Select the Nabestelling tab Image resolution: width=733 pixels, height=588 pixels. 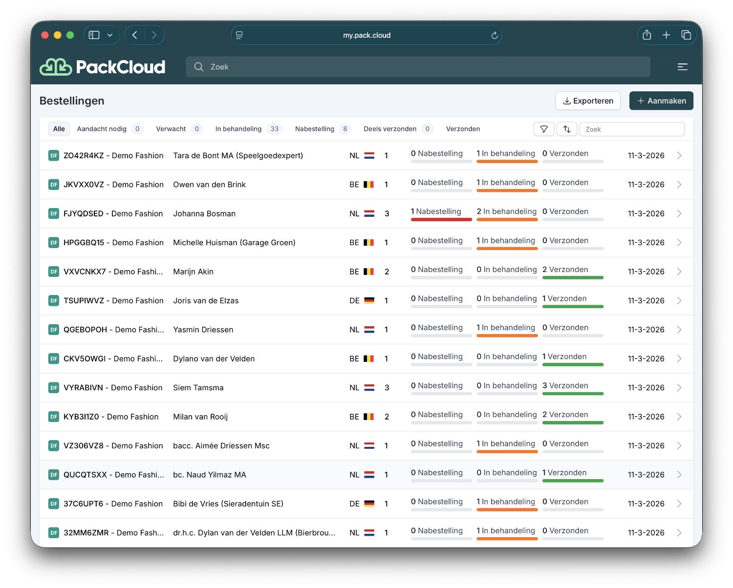point(315,129)
